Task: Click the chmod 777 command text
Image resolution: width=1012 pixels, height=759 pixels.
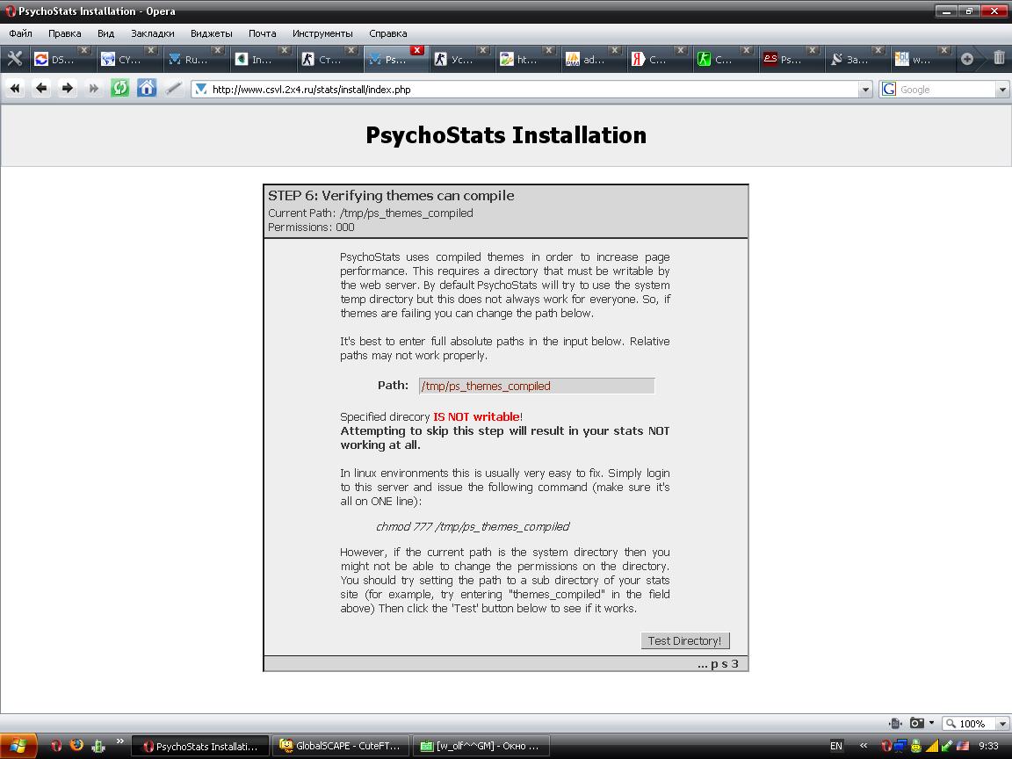Action: click(473, 527)
